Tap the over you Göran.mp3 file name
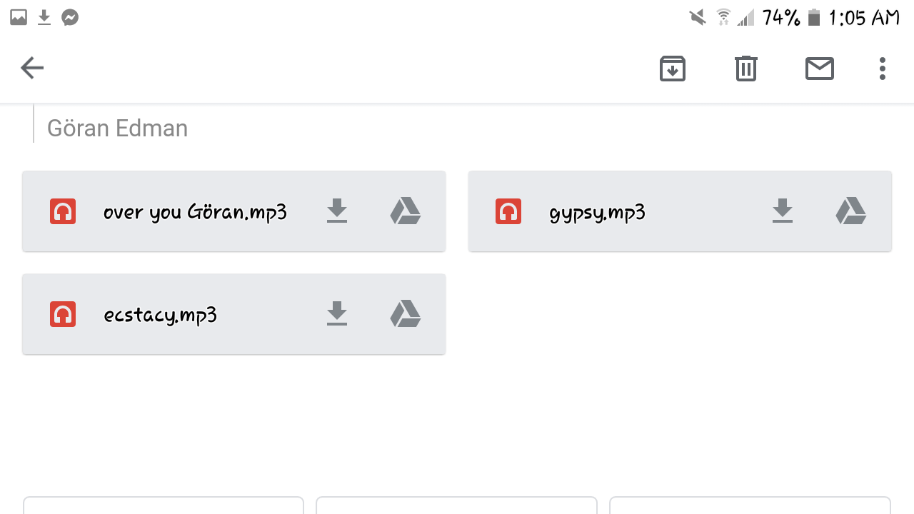Screen dimensions: 914x514 tap(195, 212)
